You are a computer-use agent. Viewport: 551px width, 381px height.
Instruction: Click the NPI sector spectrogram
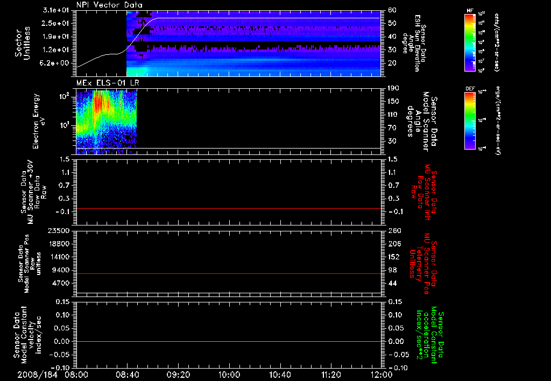tap(254, 43)
